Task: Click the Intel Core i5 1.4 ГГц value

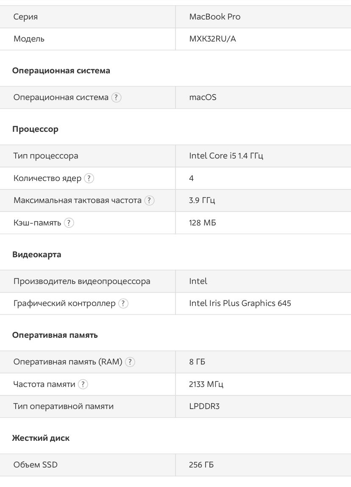Action: pyautogui.click(x=226, y=156)
